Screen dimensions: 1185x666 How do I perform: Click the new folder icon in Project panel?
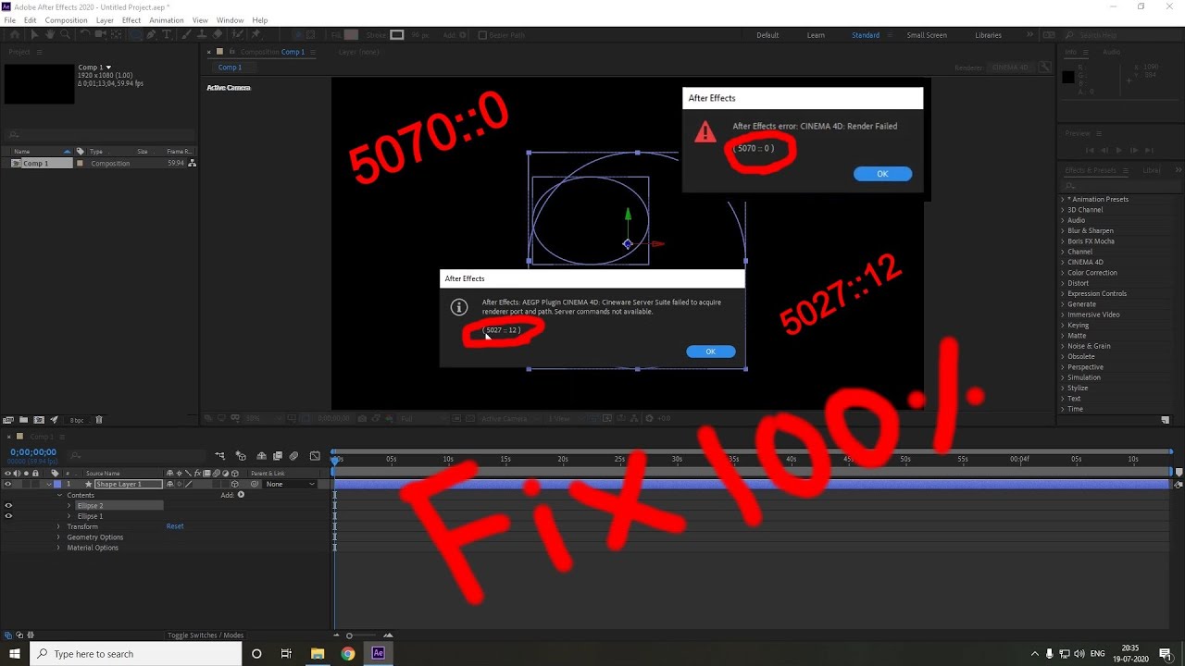(23, 419)
